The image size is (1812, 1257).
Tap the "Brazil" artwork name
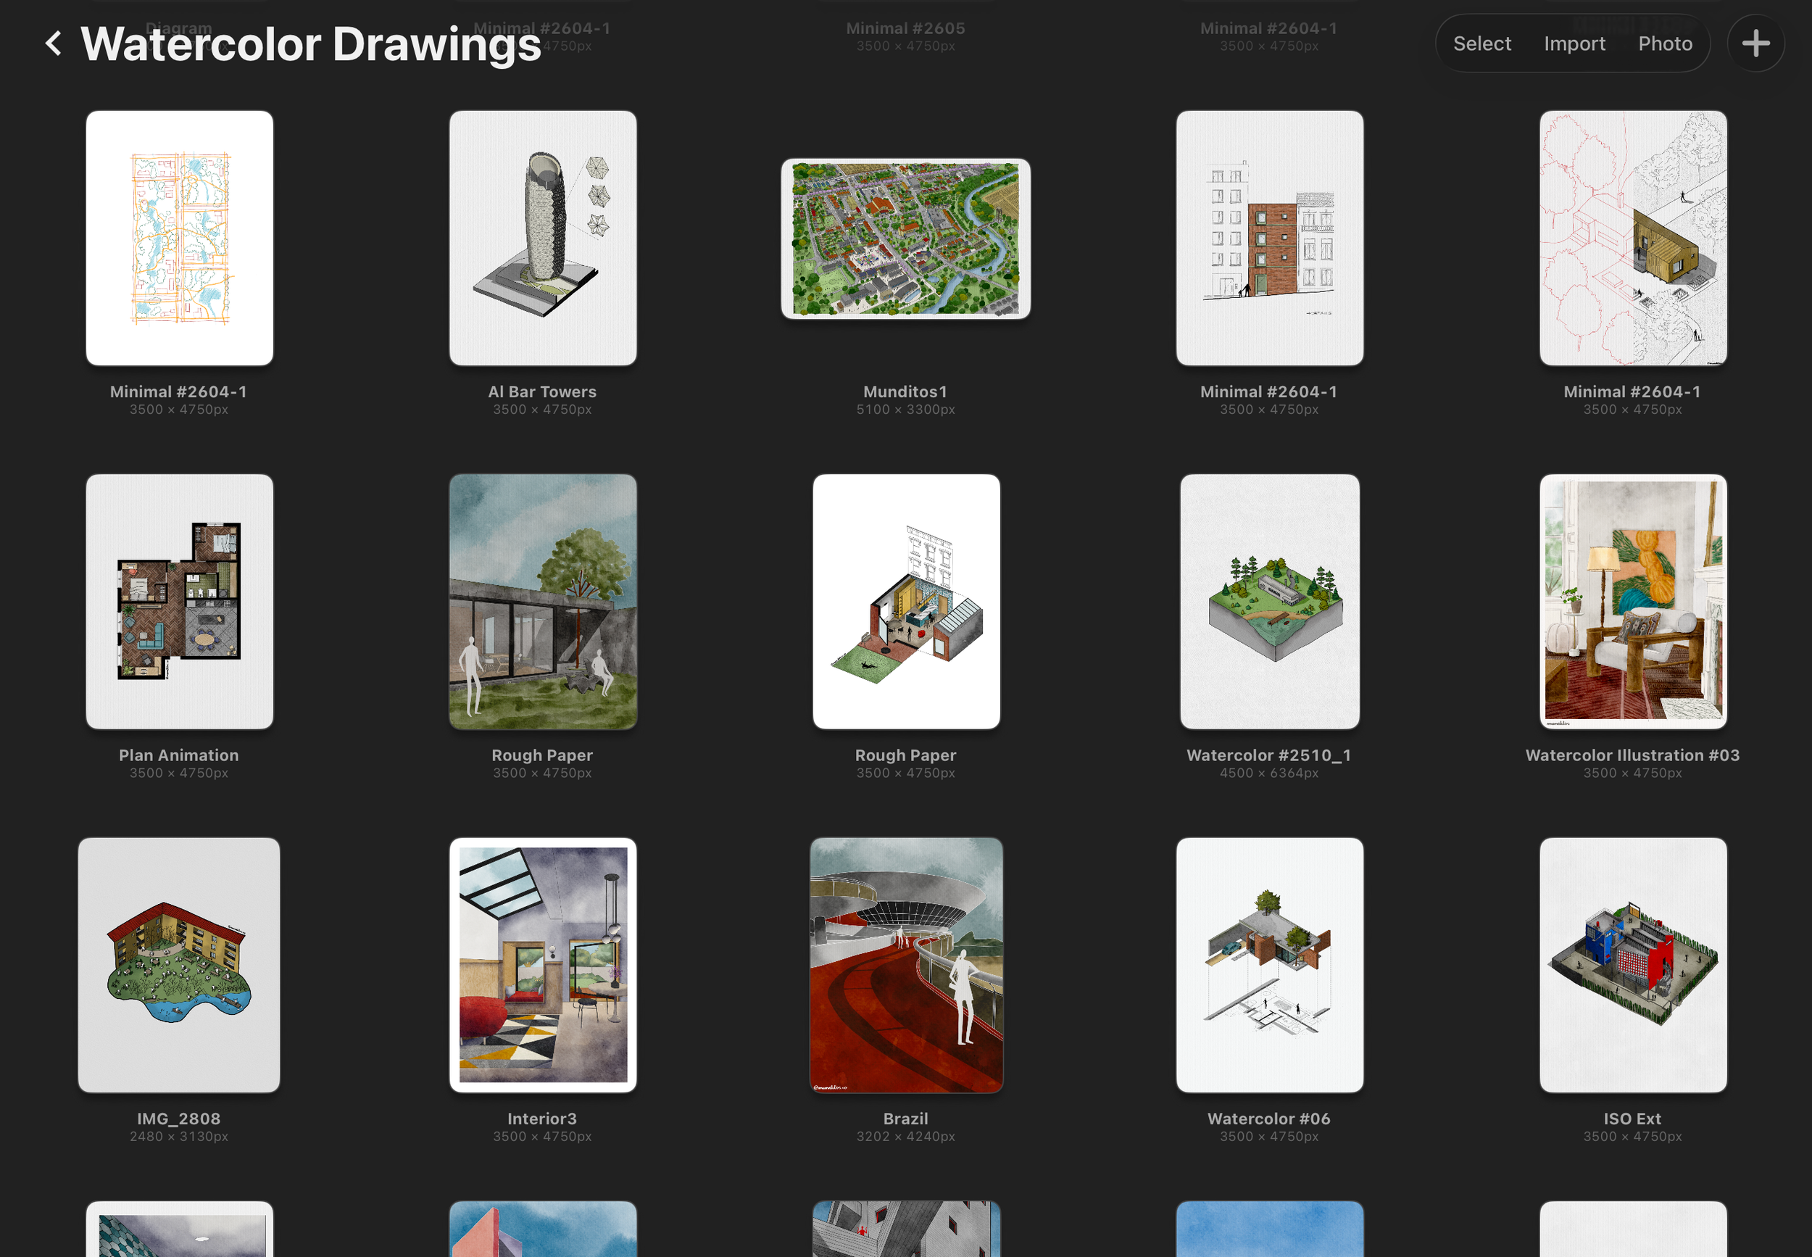(905, 1119)
